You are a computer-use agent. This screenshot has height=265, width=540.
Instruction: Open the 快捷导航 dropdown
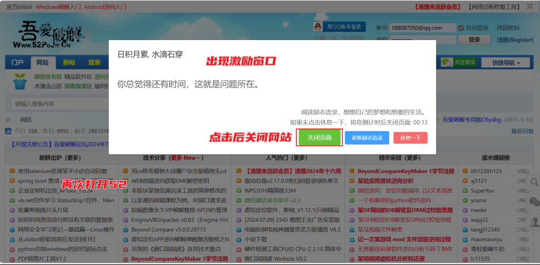503,63
